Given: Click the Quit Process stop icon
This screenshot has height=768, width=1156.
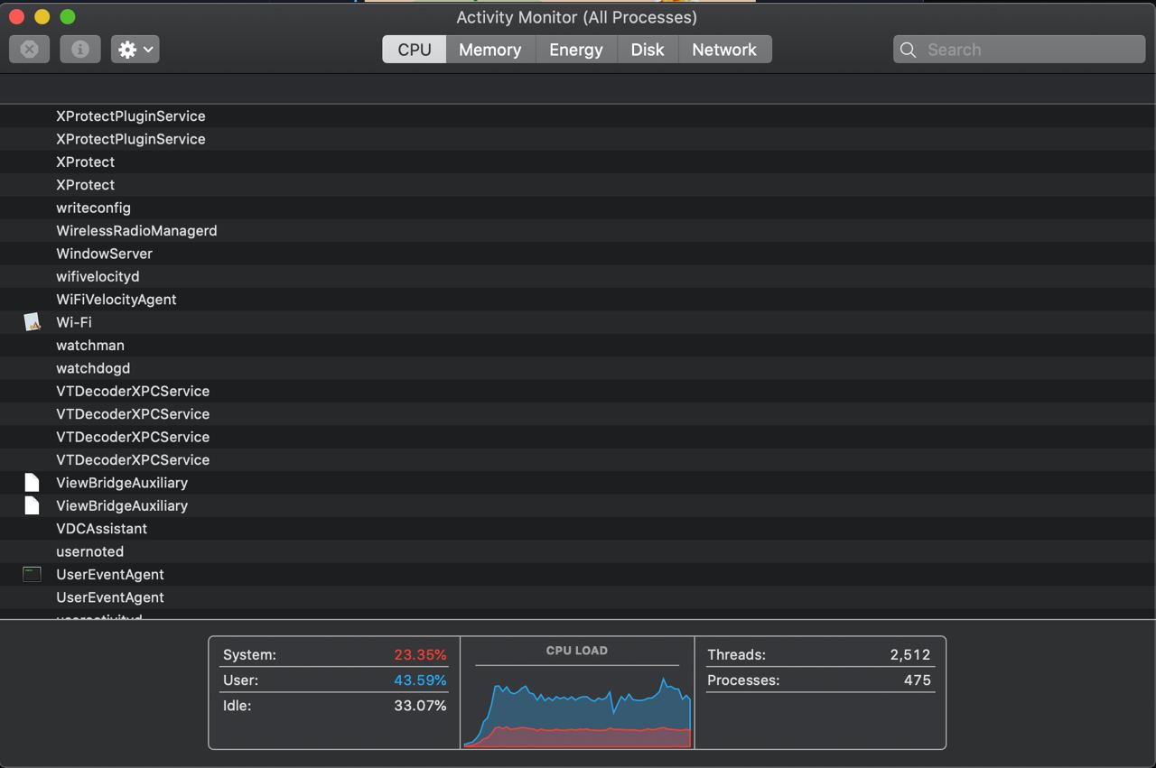Looking at the screenshot, I should click(x=29, y=50).
